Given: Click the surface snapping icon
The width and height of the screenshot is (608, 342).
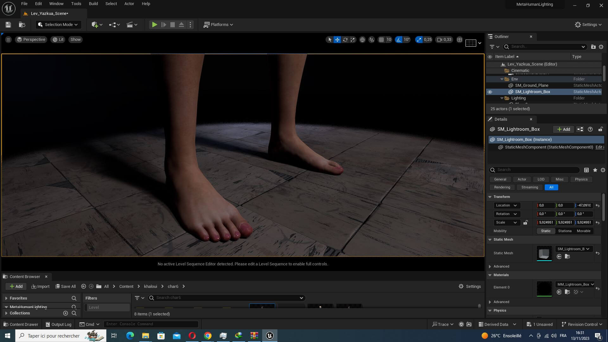Looking at the screenshot, I should 371,40.
